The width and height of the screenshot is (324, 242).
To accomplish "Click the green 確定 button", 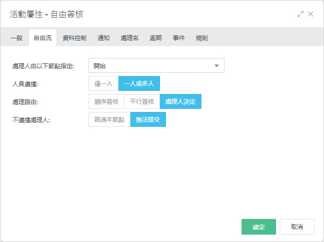I will tap(259, 227).
